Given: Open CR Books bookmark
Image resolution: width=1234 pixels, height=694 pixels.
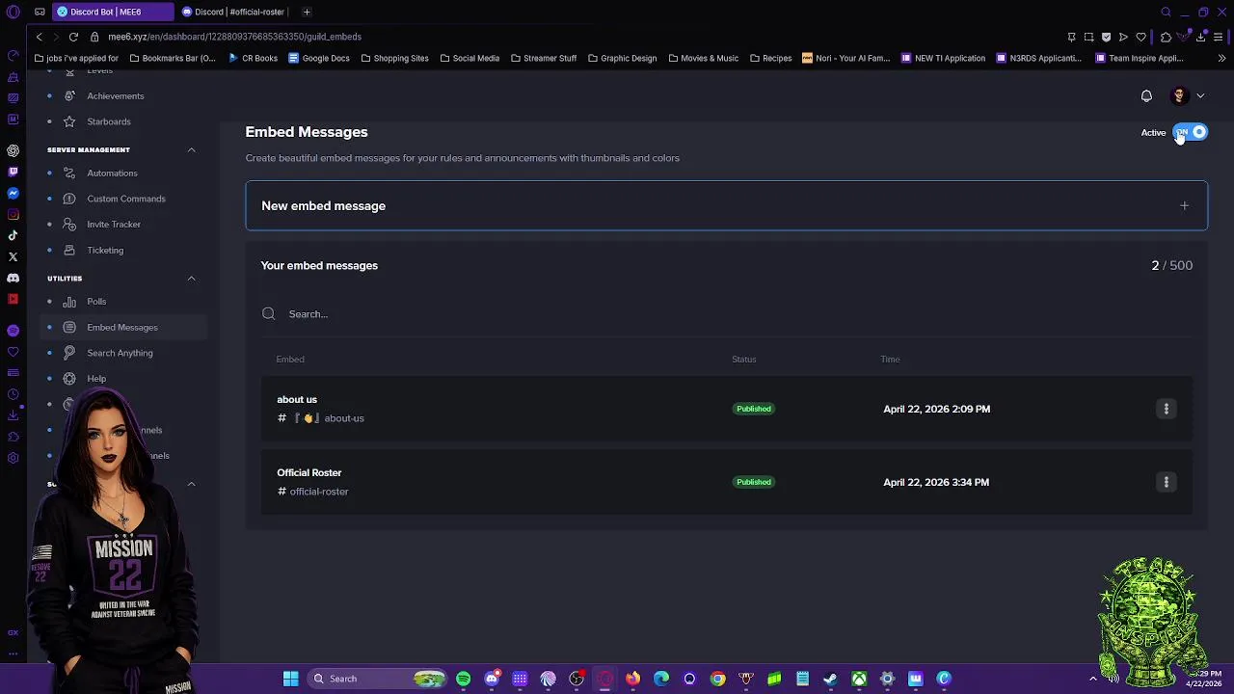Looking at the screenshot, I should click(253, 58).
